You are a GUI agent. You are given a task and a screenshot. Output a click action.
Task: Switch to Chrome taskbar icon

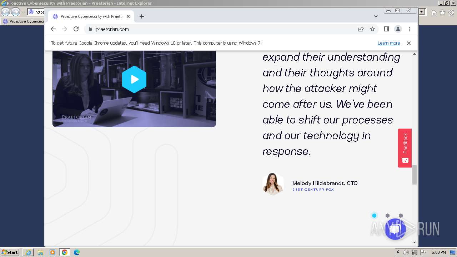point(65,252)
